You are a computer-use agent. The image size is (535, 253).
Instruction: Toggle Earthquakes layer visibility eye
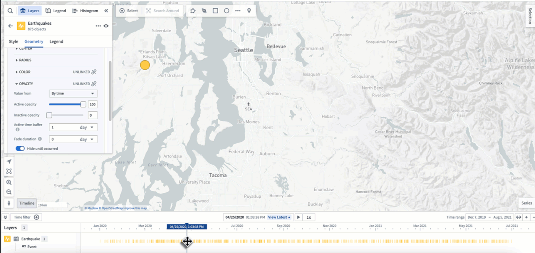(x=106, y=26)
